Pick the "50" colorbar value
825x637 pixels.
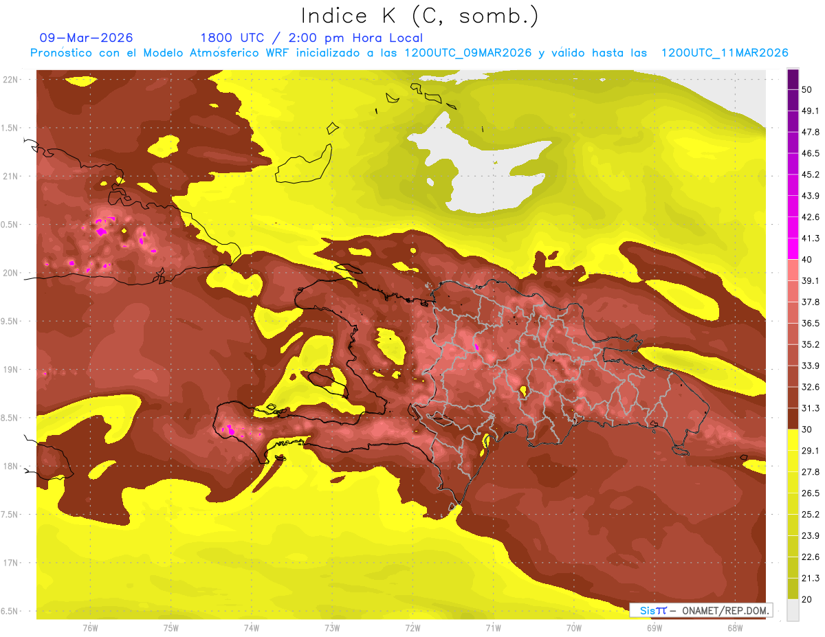[x=807, y=89]
